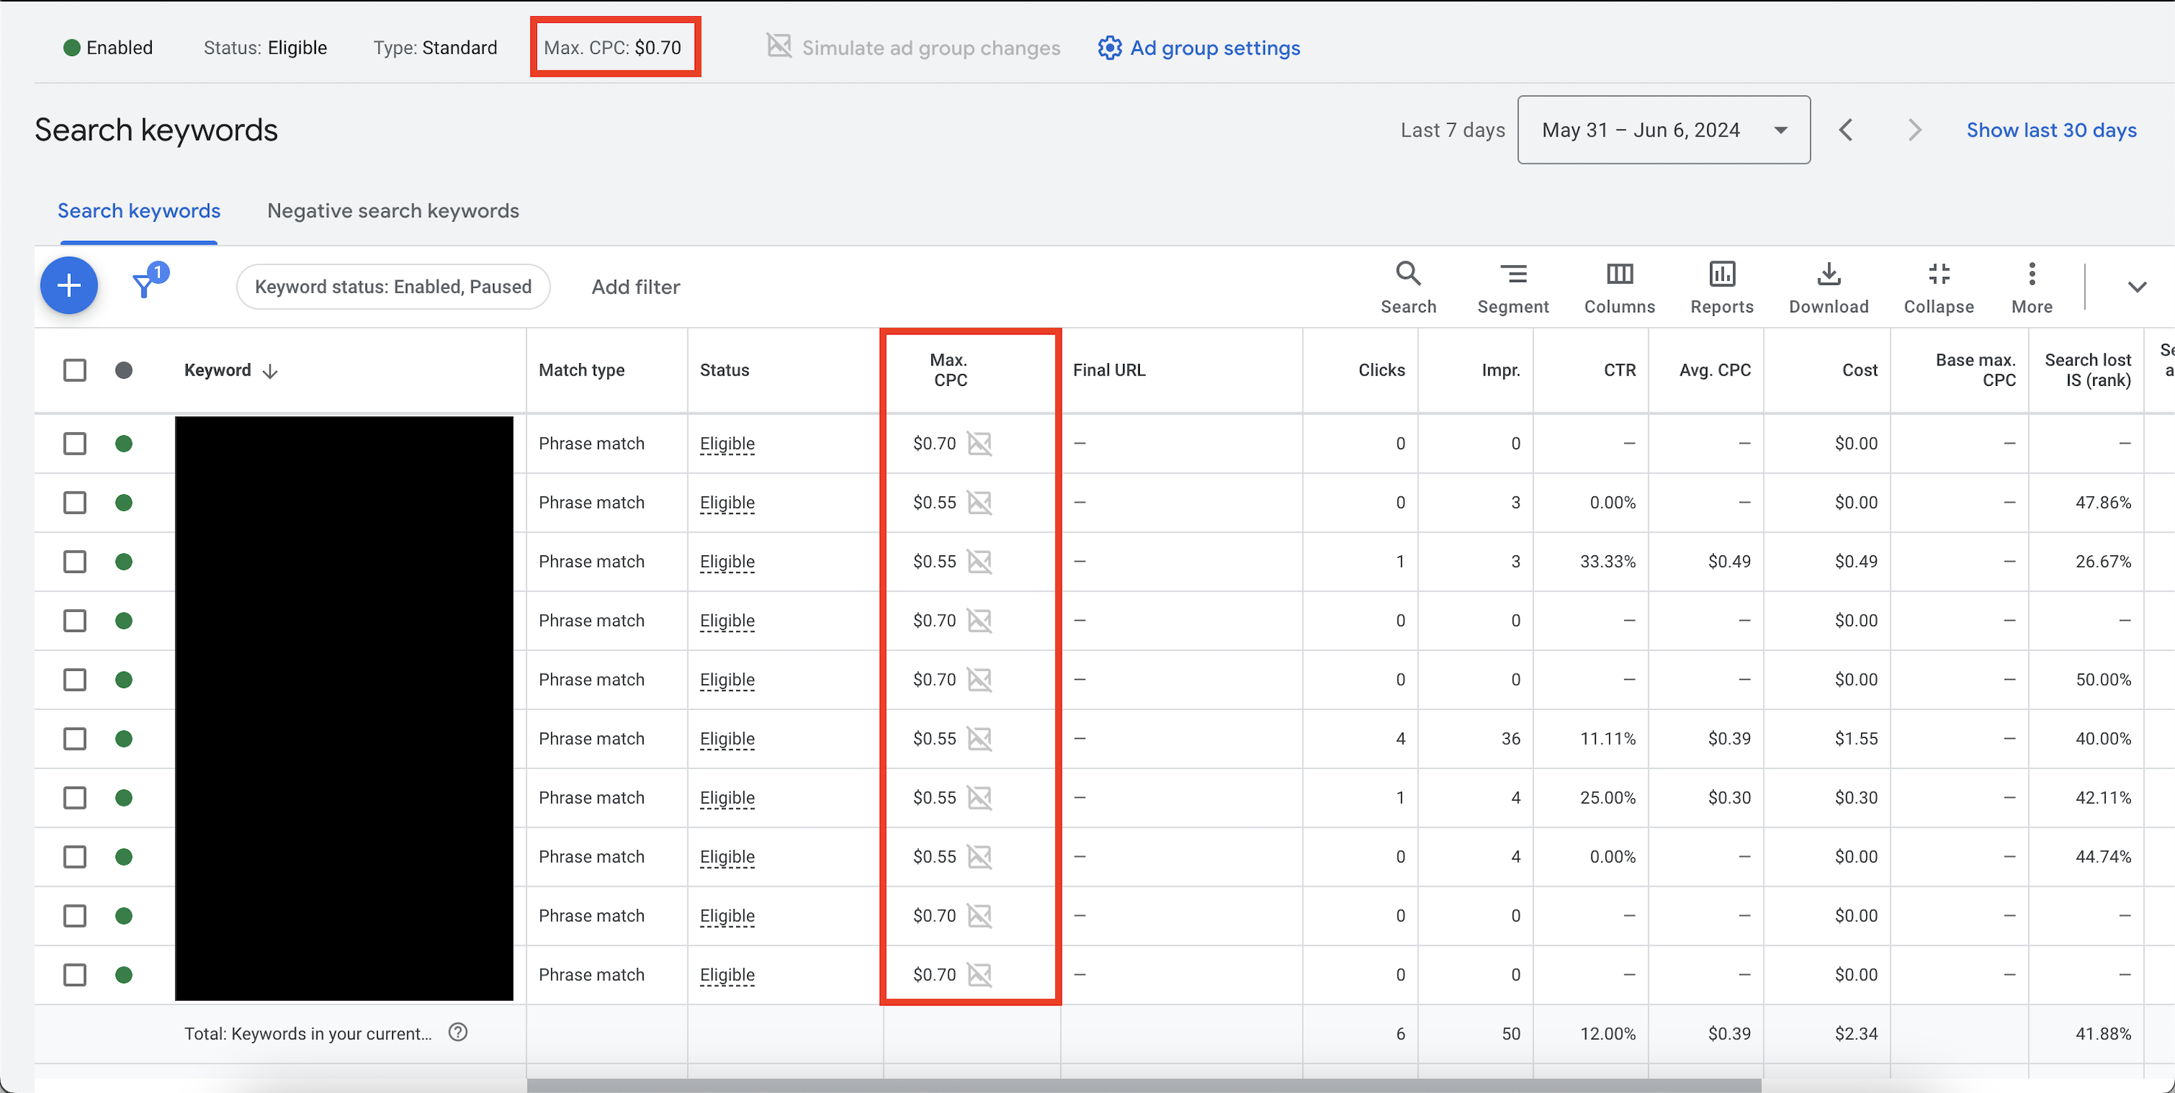This screenshot has height=1093, width=2175.
Task: Click the Download icon
Action: pos(1828,286)
